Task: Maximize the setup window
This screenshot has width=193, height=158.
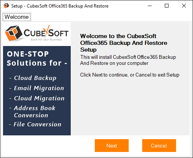Action: pyautogui.click(x=167, y=6)
